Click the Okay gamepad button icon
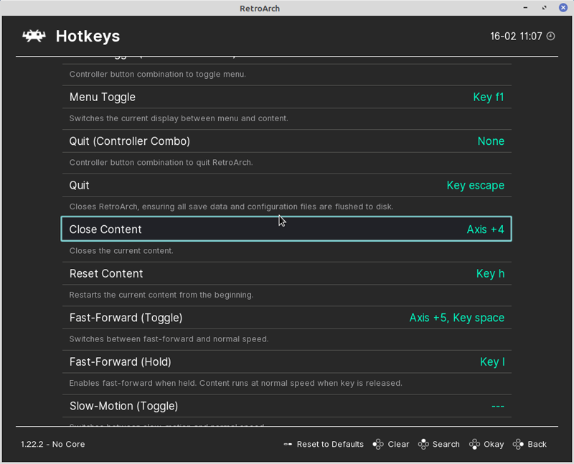This screenshot has width=574, height=464. (x=474, y=444)
